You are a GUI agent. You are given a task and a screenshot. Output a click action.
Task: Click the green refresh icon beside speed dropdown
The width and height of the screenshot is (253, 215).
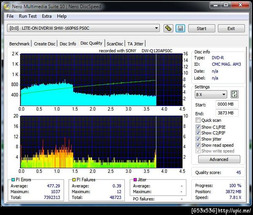(x=235, y=94)
